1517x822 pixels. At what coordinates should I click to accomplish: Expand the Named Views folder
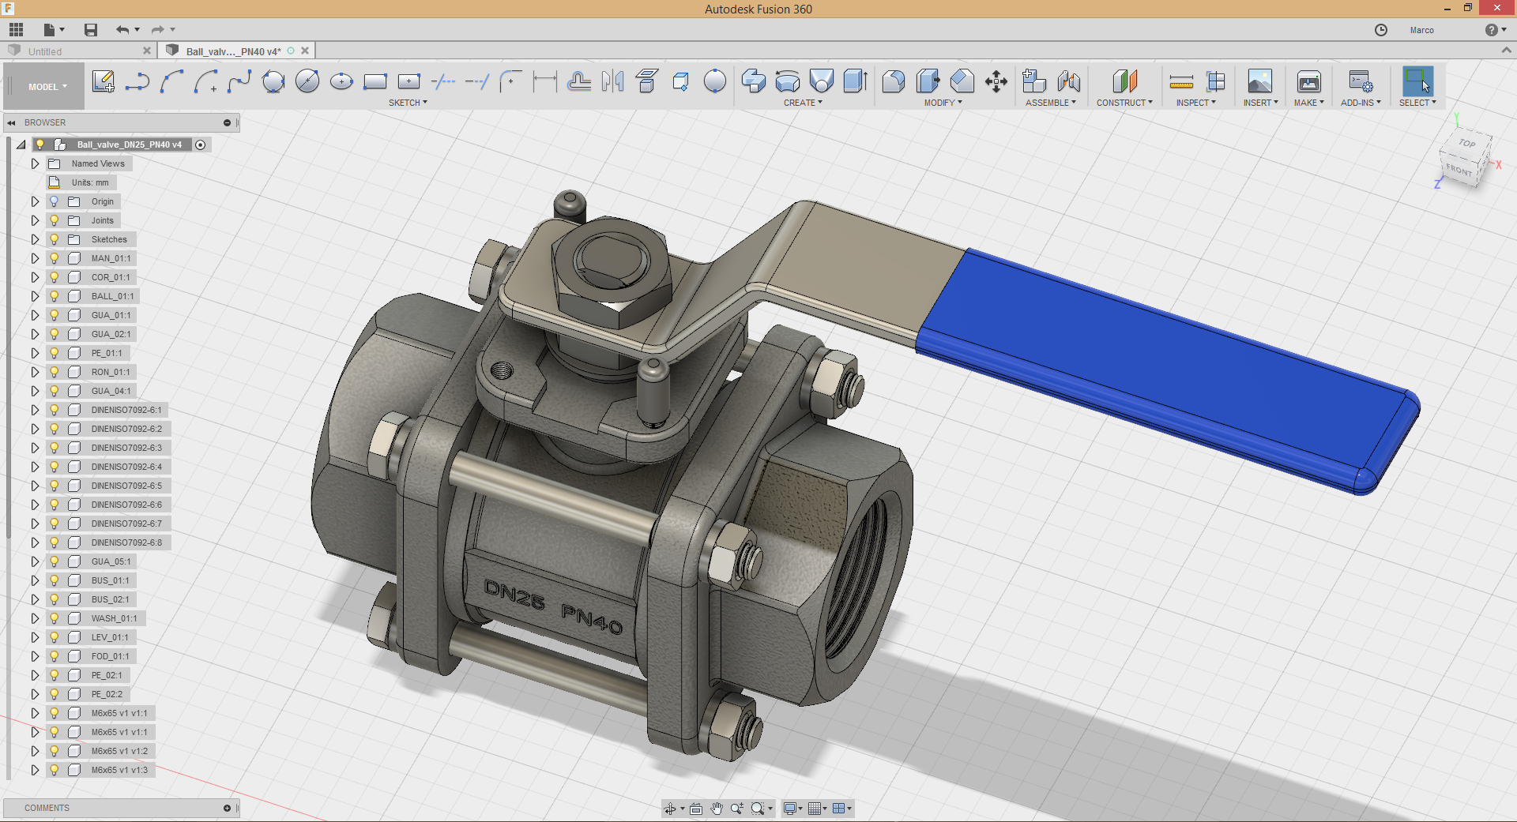pyautogui.click(x=35, y=163)
